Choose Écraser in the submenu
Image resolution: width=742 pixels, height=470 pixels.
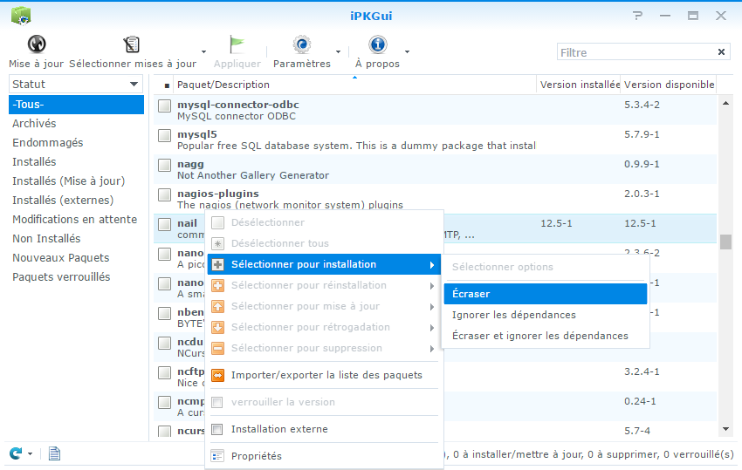click(545, 294)
